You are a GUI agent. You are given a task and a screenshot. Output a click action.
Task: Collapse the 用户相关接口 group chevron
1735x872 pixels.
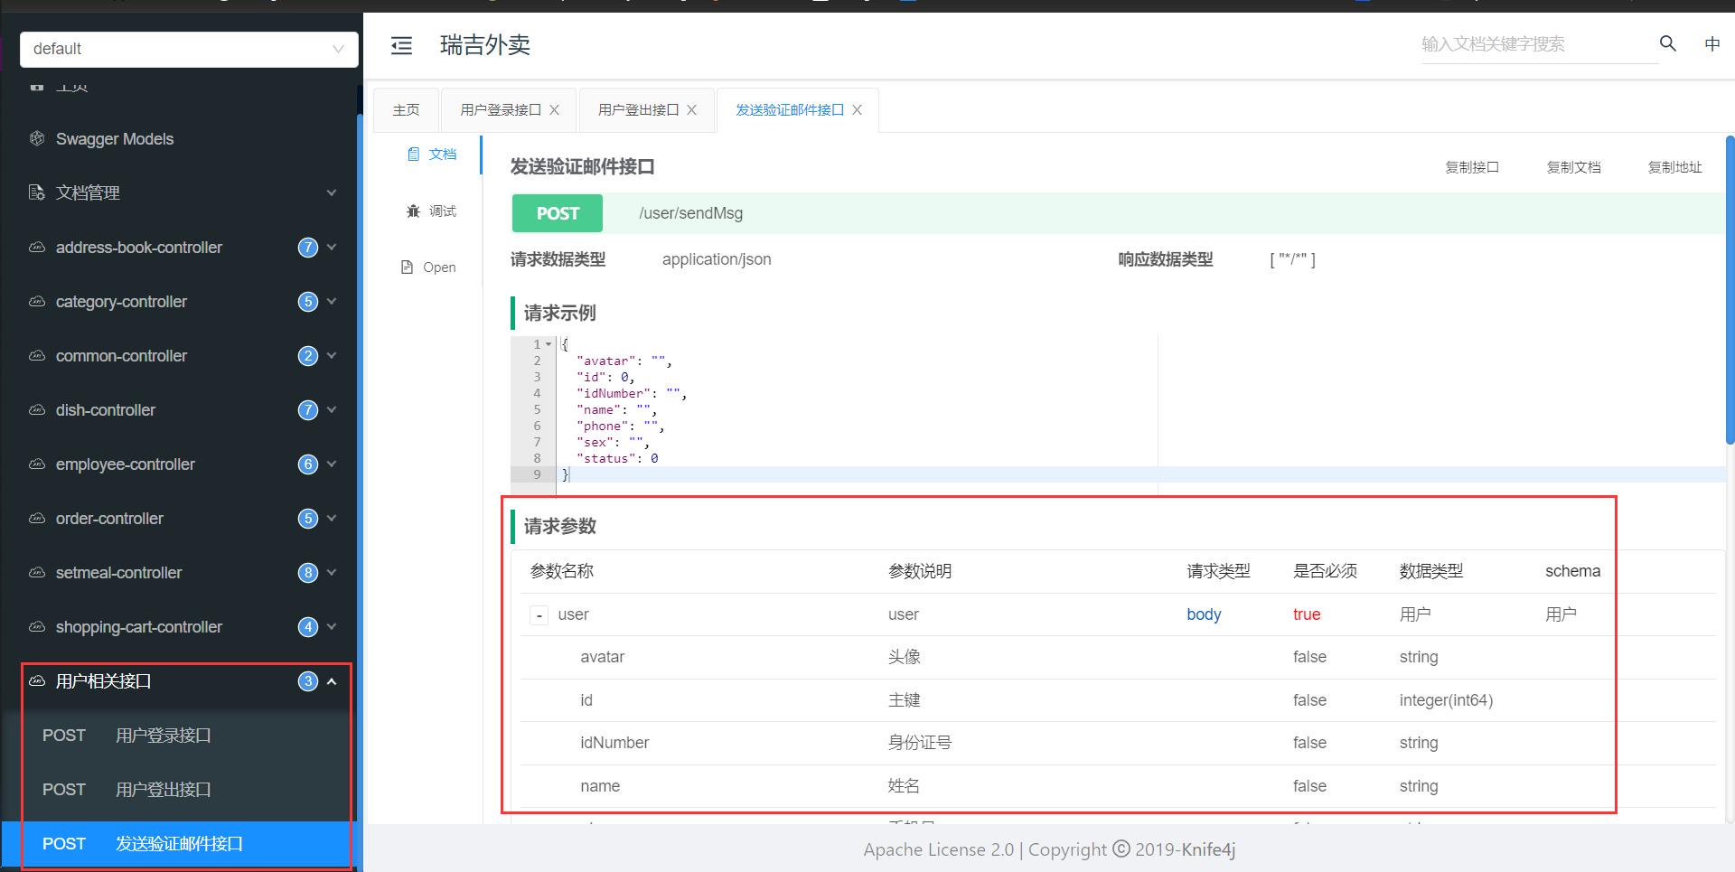click(x=332, y=680)
